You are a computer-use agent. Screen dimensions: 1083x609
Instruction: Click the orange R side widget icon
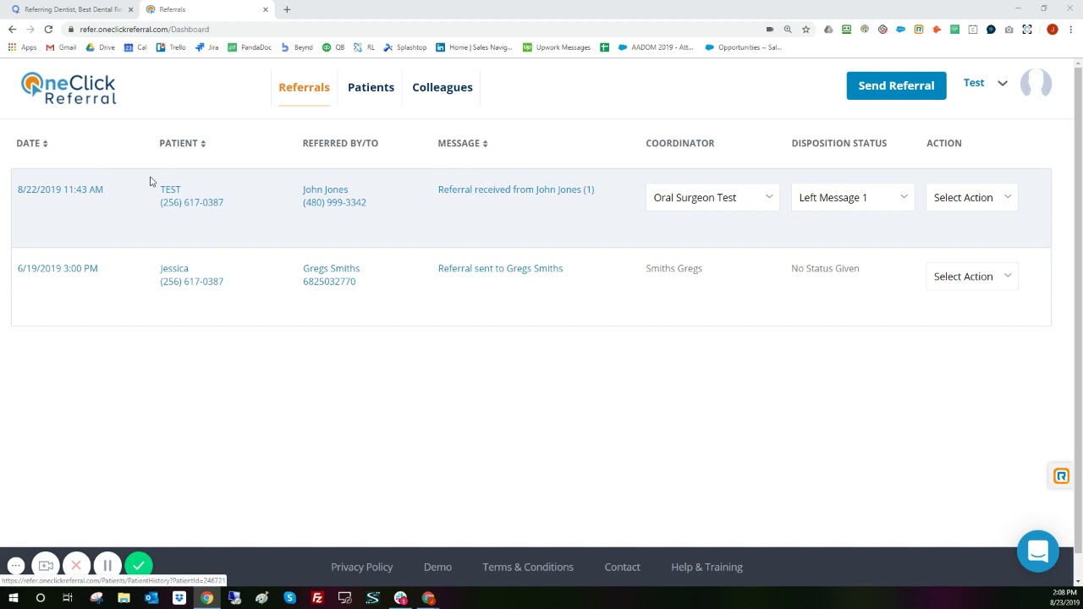click(x=1061, y=476)
